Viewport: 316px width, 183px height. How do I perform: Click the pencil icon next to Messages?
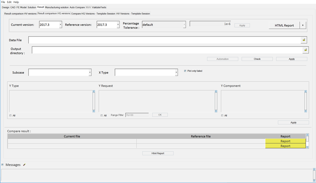tap(24, 165)
